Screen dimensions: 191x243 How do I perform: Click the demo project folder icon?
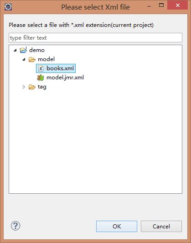pos(23,50)
